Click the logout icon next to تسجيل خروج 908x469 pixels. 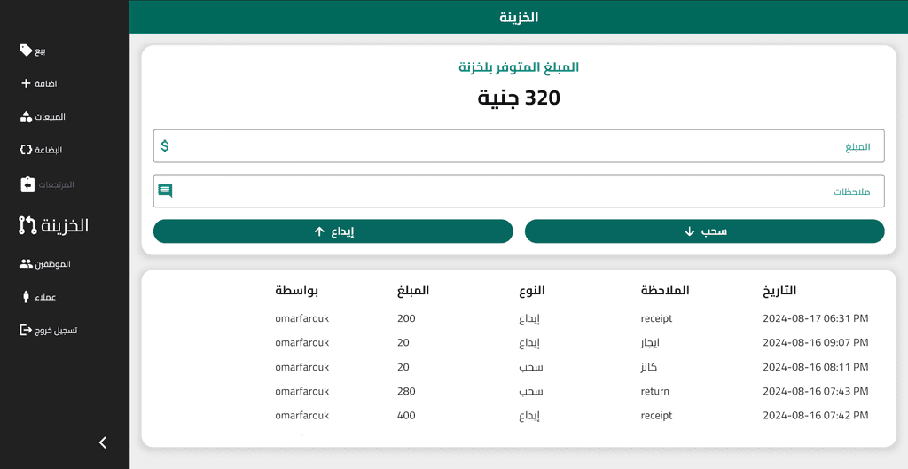click(26, 330)
